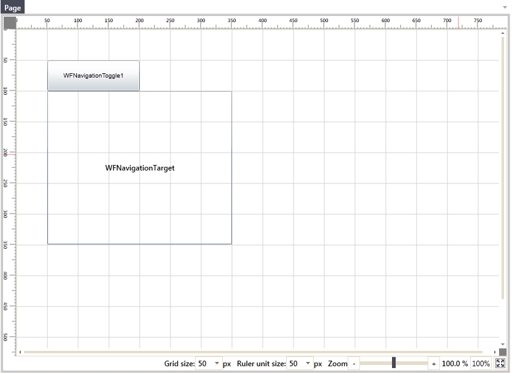Image resolution: width=512 pixels, height=373 pixels.
Task: Expand the chevron at the top right
Action: tap(505, 7)
